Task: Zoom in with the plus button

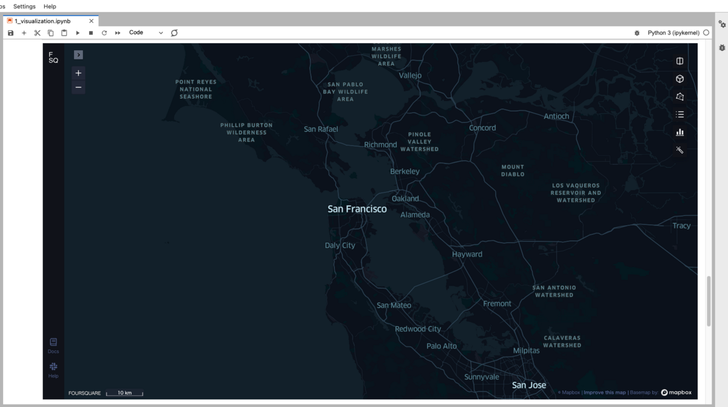Action: coord(78,73)
